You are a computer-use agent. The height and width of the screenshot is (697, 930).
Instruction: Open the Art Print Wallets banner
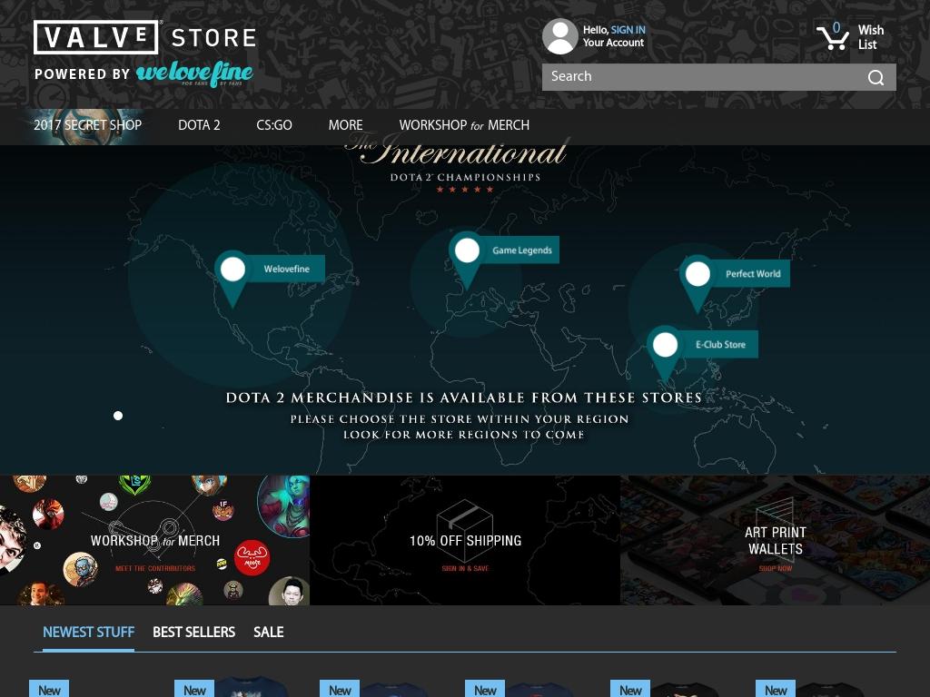775,541
